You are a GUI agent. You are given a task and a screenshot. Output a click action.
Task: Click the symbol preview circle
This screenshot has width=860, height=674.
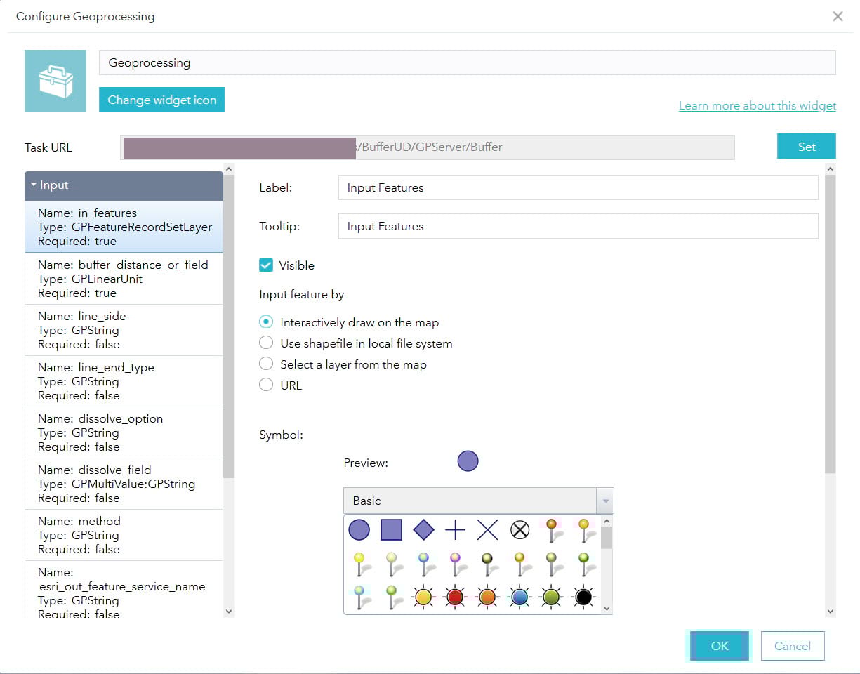(x=468, y=461)
